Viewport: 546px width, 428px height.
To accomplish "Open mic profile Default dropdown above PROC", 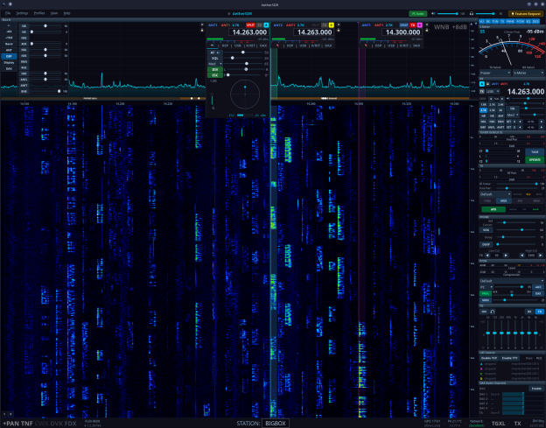I will (512, 281).
